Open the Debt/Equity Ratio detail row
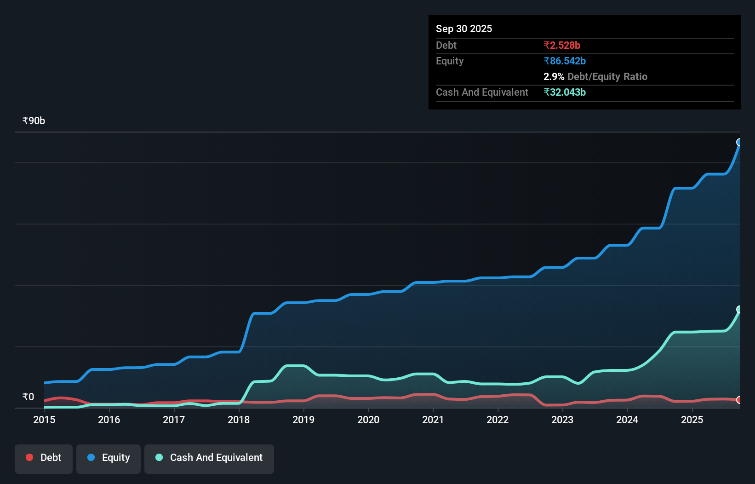The height and width of the screenshot is (484, 755). 595,76
